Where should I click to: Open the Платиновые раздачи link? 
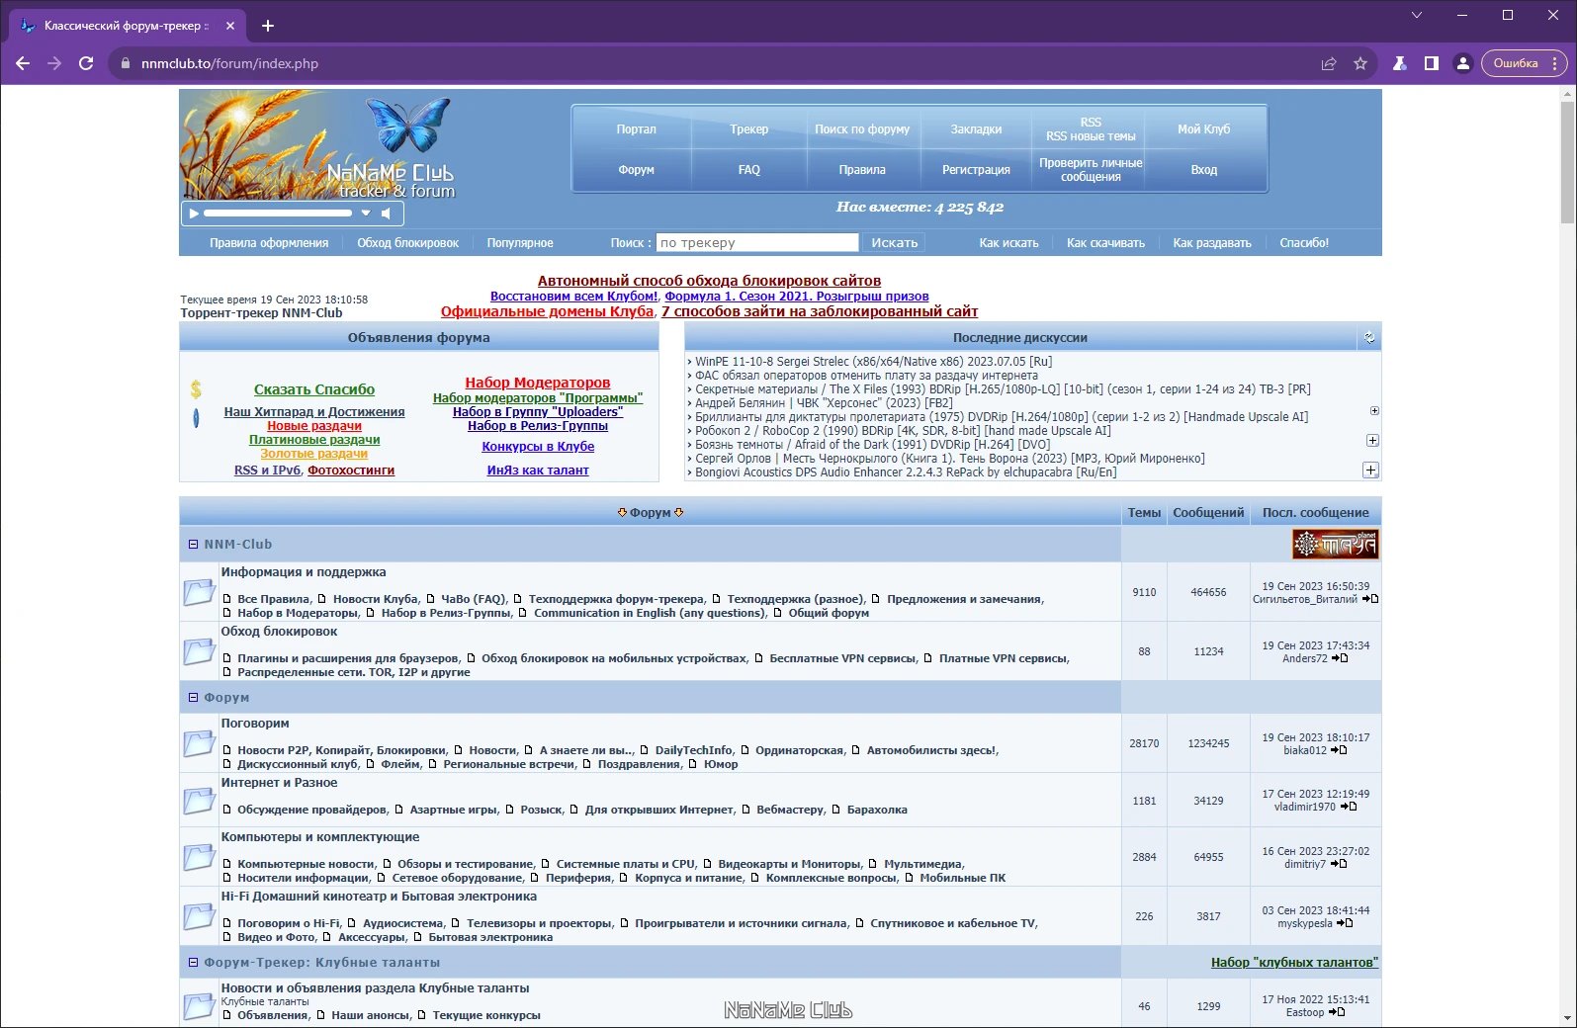(x=314, y=440)
